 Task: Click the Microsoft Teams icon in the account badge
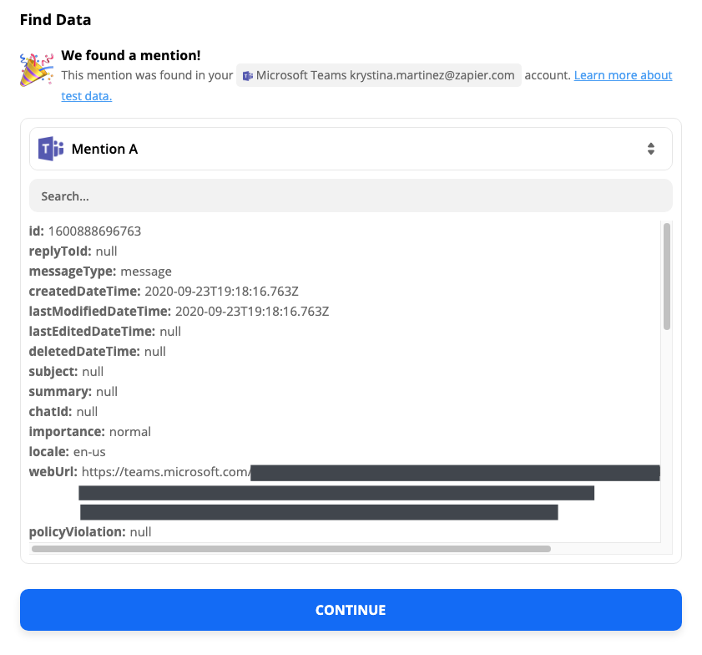click(x=248, y=75)
